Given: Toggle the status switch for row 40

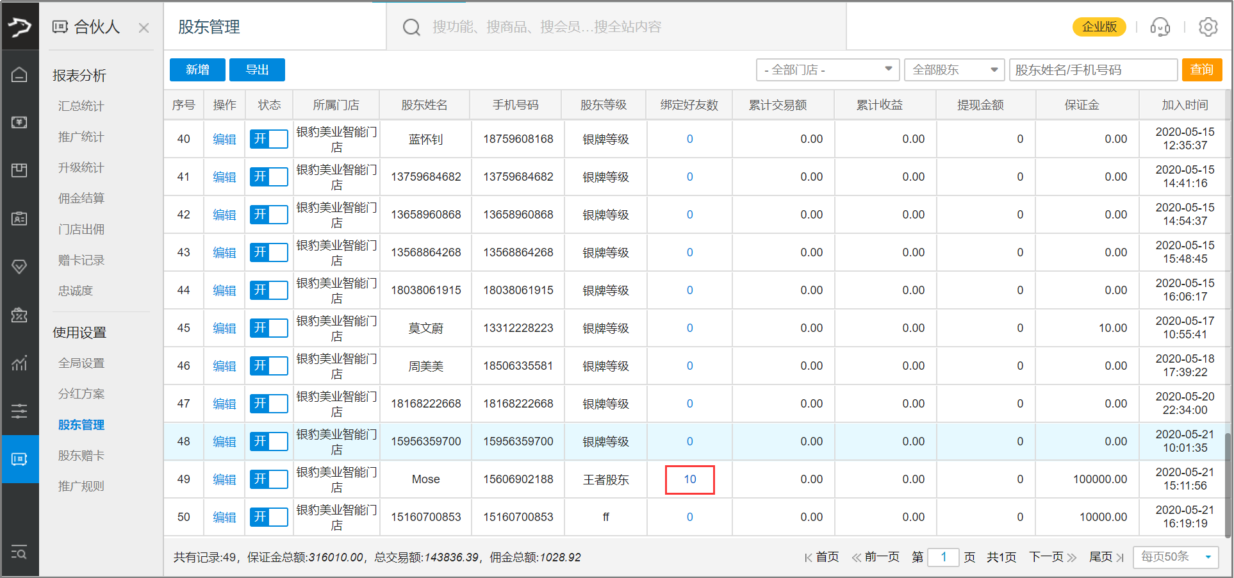Looking at the screenshot, I should click(x=268, y=139).
